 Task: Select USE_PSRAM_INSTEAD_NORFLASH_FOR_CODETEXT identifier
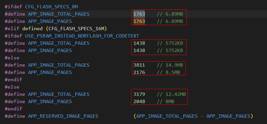pyautogui.click(x=82, y=36)
